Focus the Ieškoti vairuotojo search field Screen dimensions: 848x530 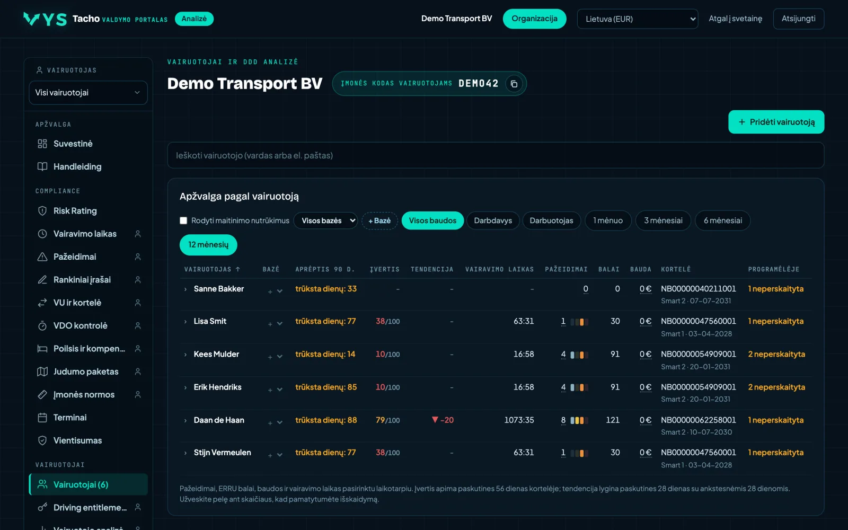click(496, 155)
